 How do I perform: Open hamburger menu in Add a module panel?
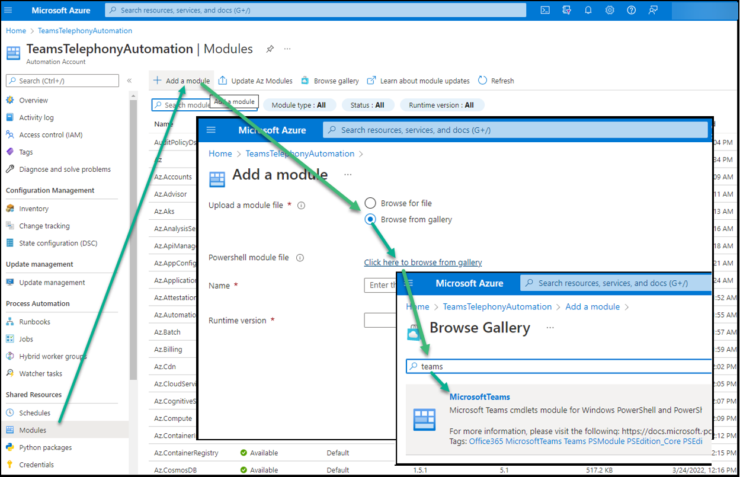211,130
